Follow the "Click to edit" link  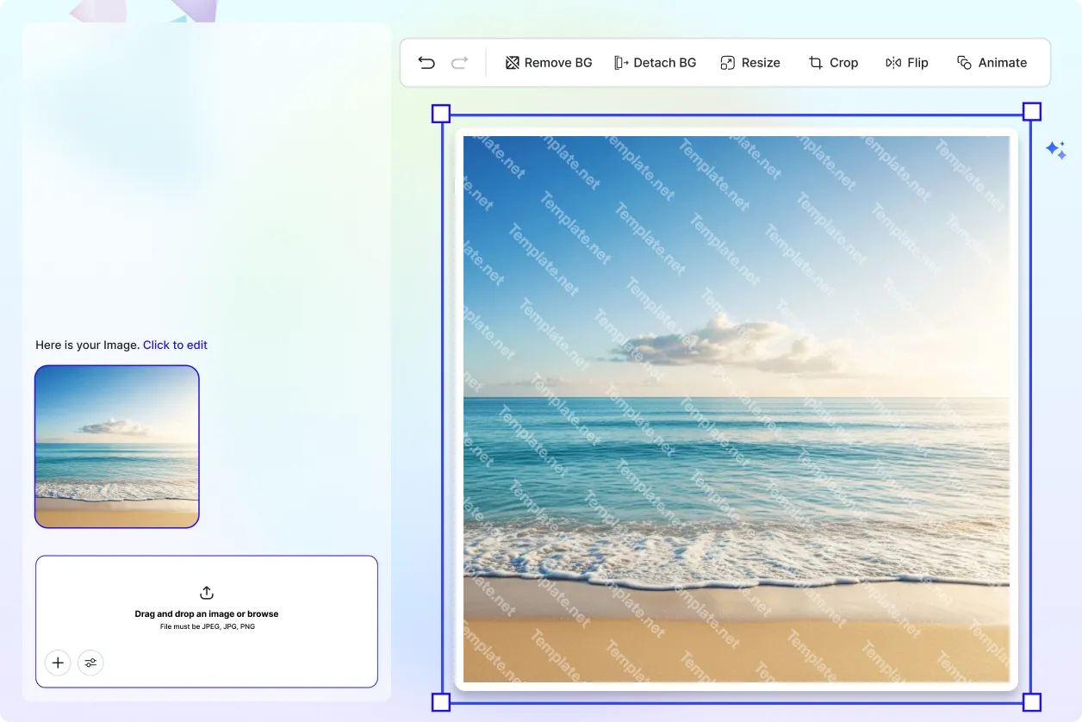175,345
